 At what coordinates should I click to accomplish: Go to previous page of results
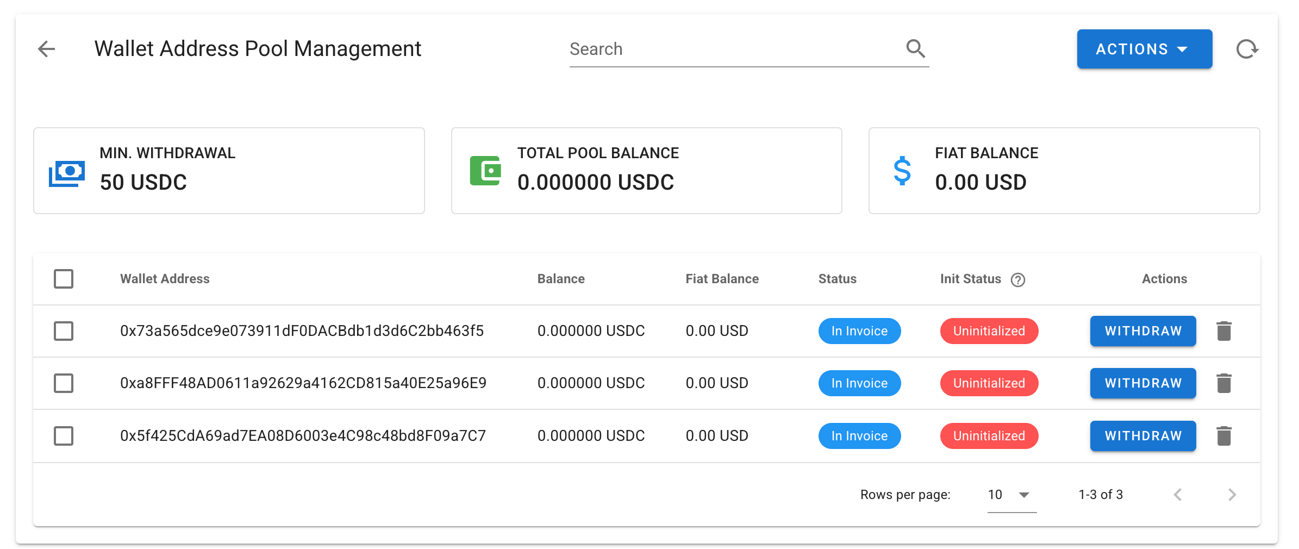pyautogui.click(x=1178, y=495)
